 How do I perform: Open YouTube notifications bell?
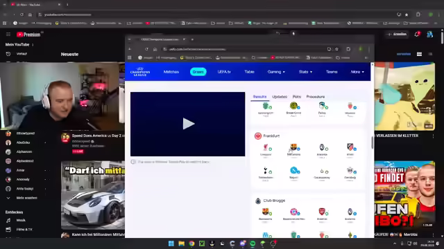tap(417, 34)
